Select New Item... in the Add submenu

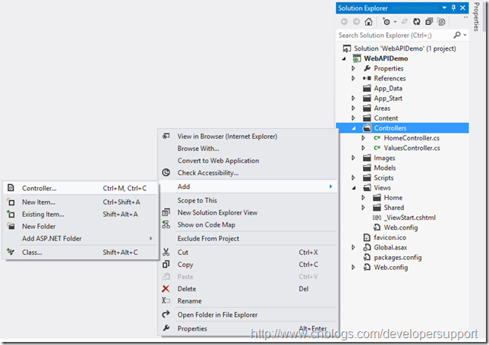(39, 202)
